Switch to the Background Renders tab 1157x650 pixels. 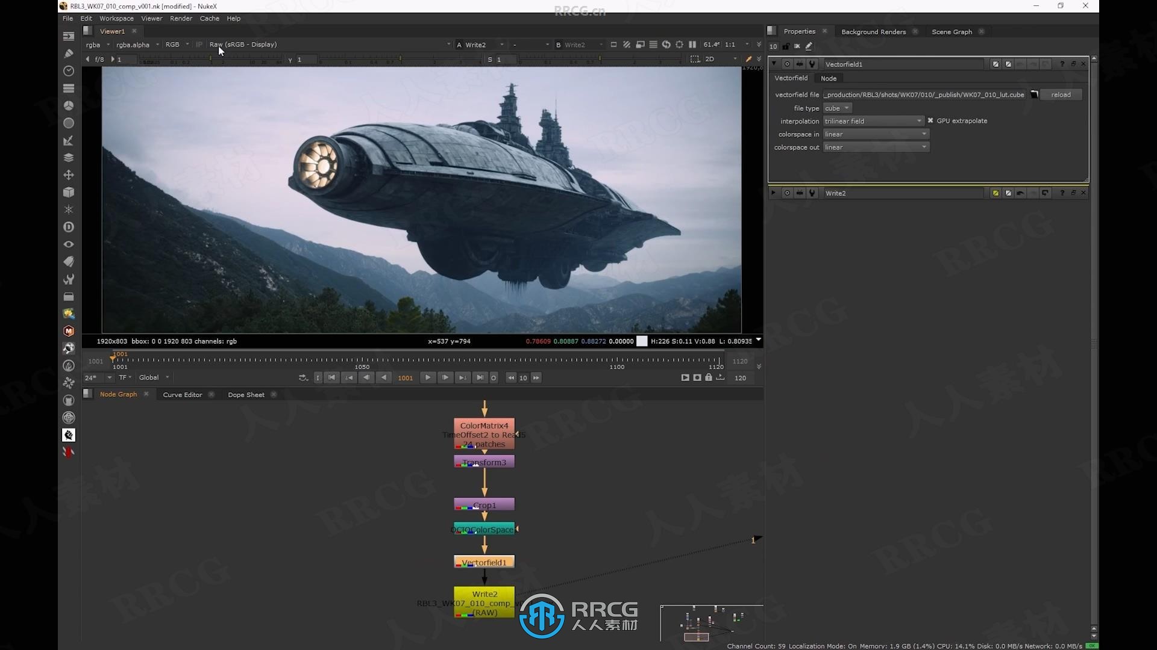(873, 32)
